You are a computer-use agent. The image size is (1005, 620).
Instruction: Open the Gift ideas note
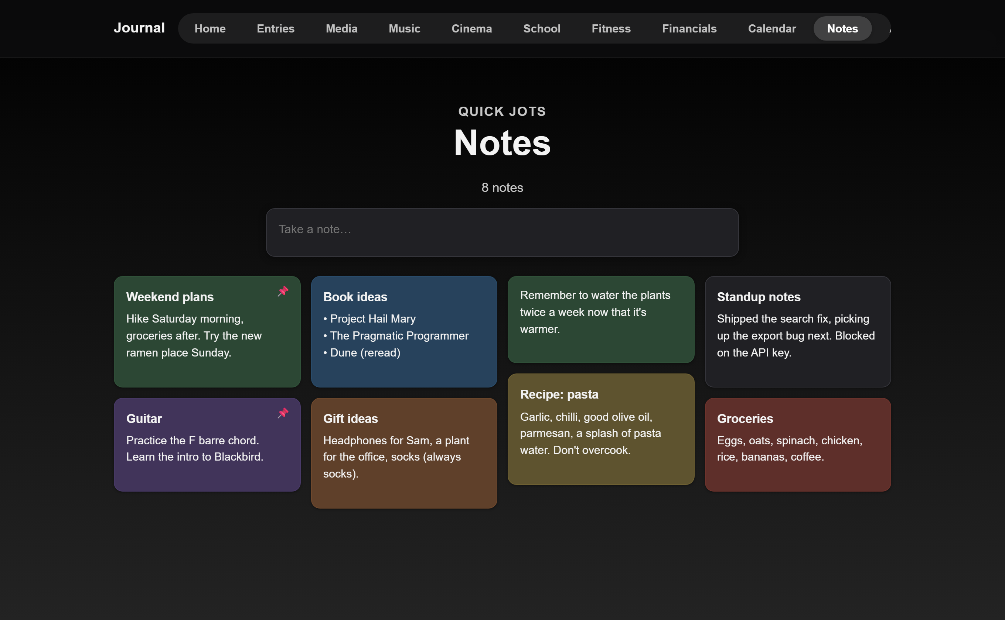(x=404, y=453)
